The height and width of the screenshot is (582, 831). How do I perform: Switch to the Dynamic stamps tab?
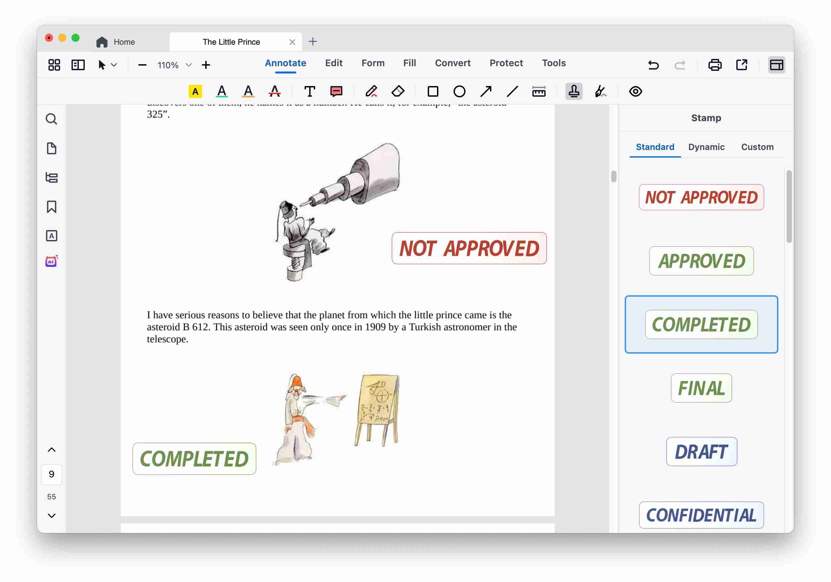(x=706, y=147)
